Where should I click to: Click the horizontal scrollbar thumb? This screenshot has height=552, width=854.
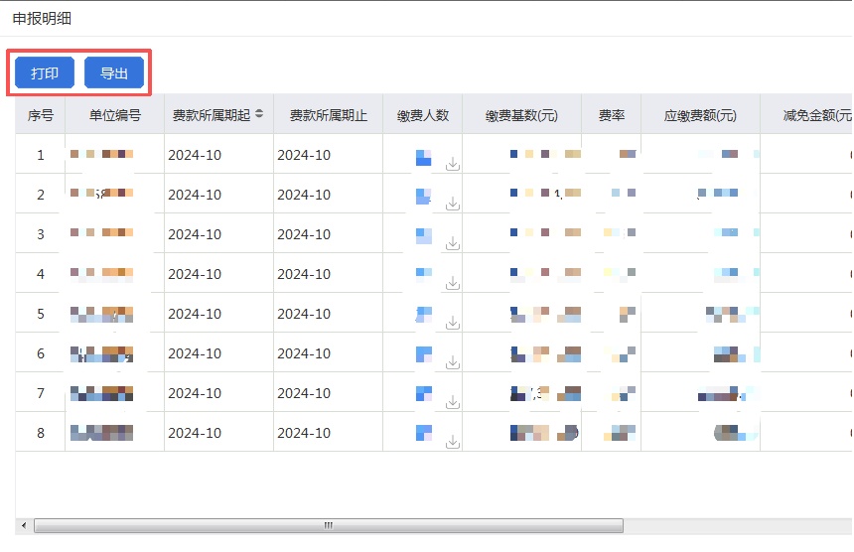pos(328,525)
